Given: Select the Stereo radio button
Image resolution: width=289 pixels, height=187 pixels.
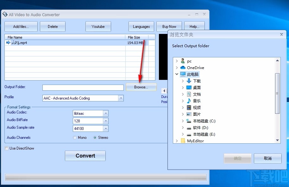Looking at the screenshot, I should tap(95, 138).
